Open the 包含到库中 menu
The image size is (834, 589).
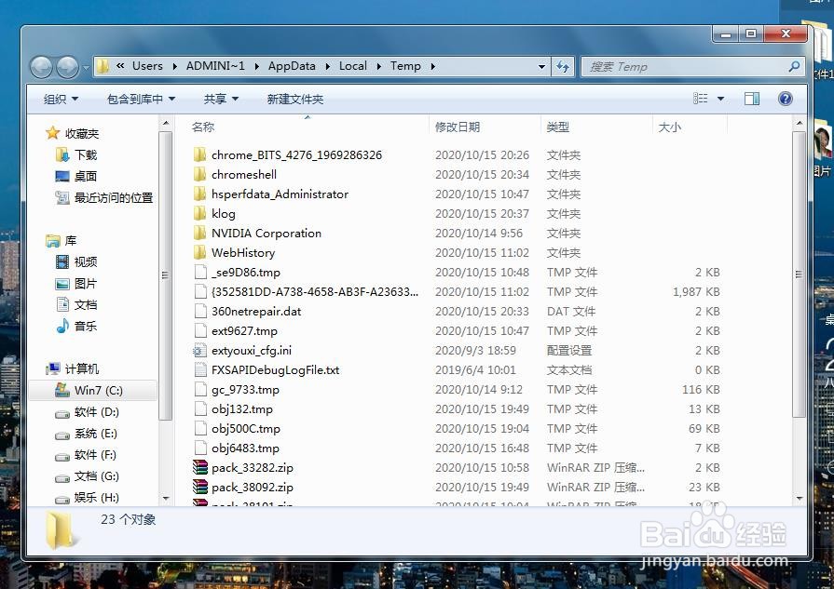(x=141, y=99)
